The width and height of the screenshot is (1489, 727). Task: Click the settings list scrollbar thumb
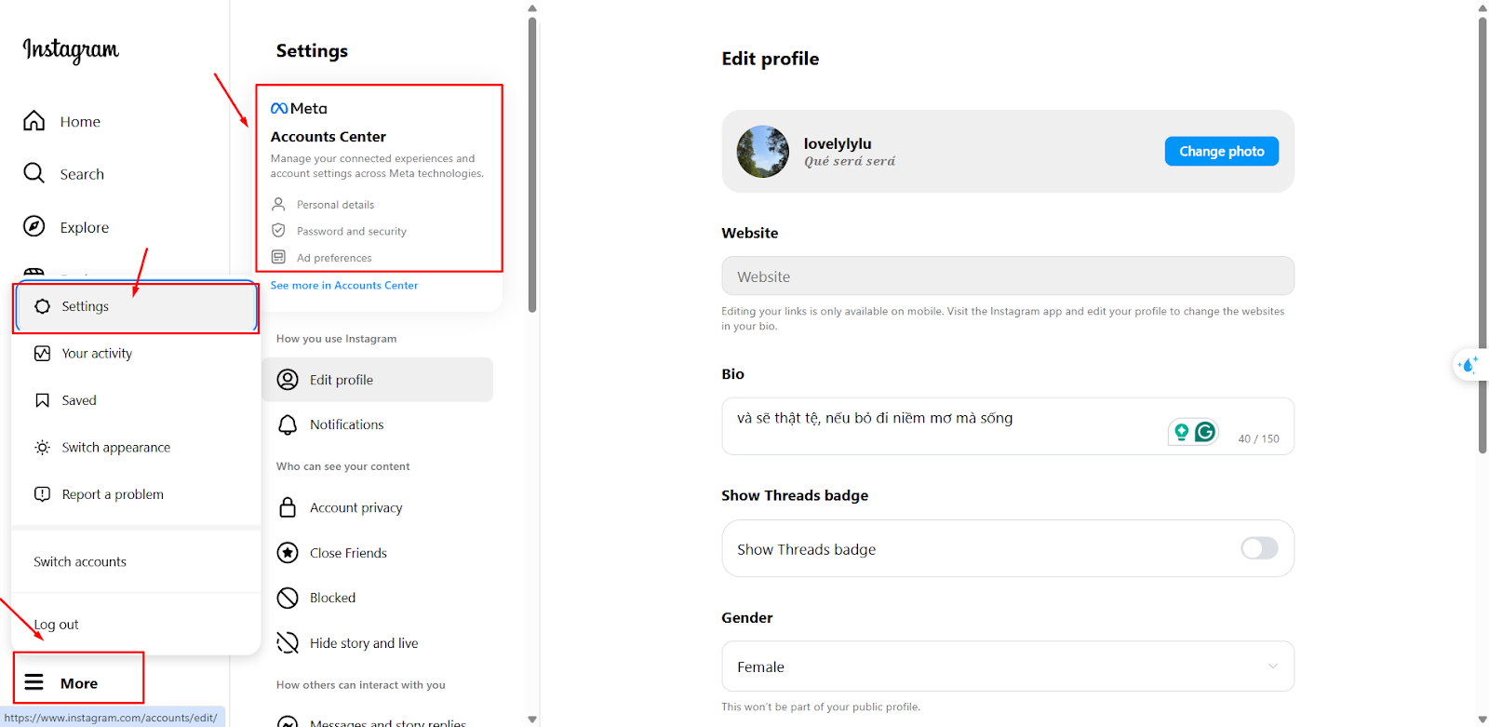pos(532,164)
